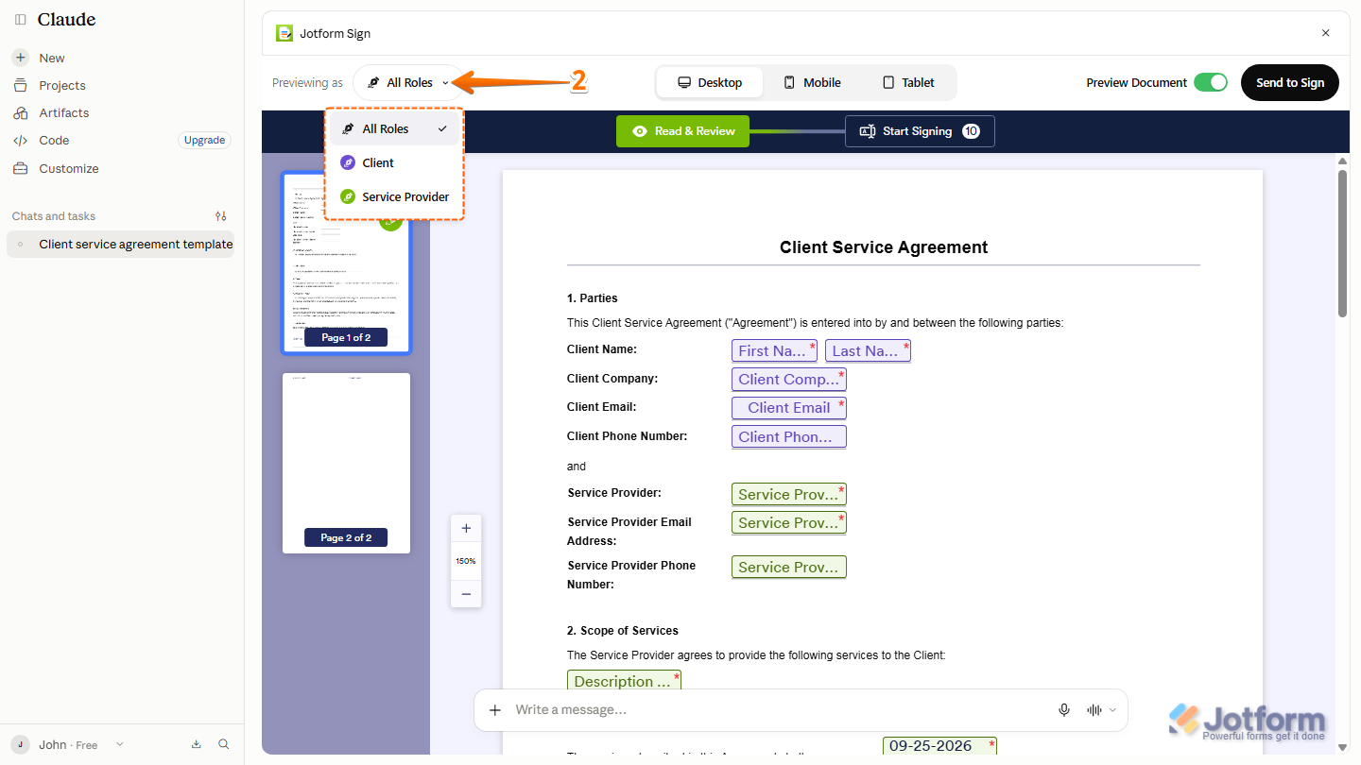Viewport: 1361px width, 765px height.
Task: Click the Send to Sign button
Action: pyautogui.click(x=1290, y=82)
